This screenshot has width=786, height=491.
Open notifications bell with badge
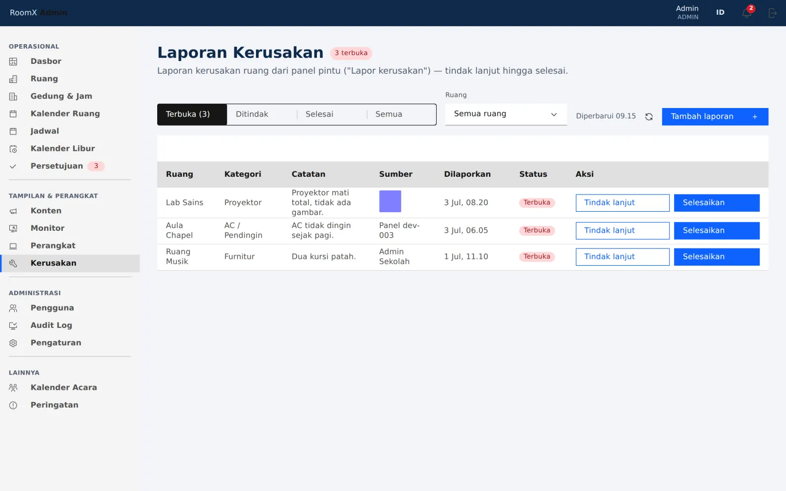pyautogui.click(x=747, y=13)
